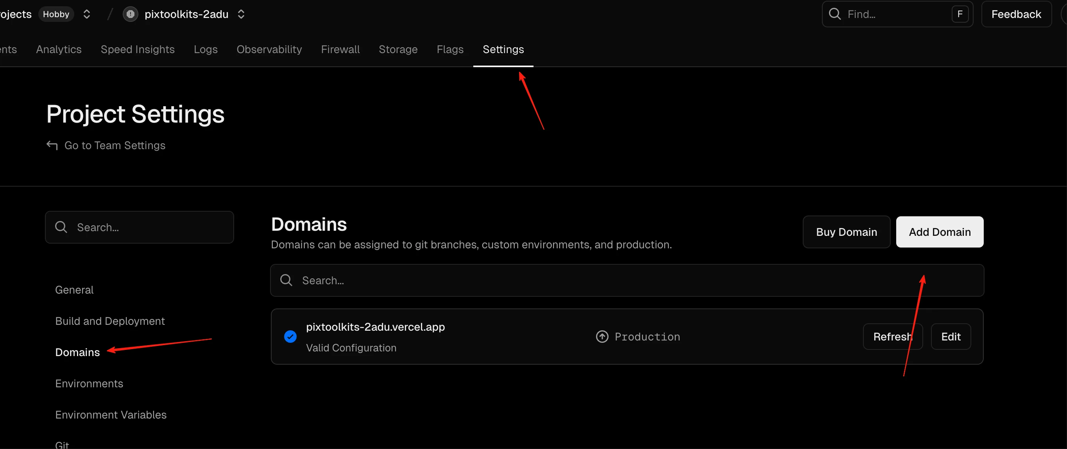Switch to the Analytics tab
Image resolution: width=1067 pixels, height=449 pixels.
59,49
